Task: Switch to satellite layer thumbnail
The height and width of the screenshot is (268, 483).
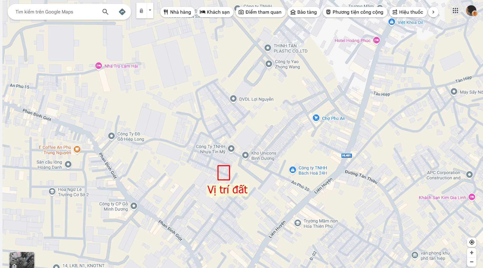Action: (22, 260)
